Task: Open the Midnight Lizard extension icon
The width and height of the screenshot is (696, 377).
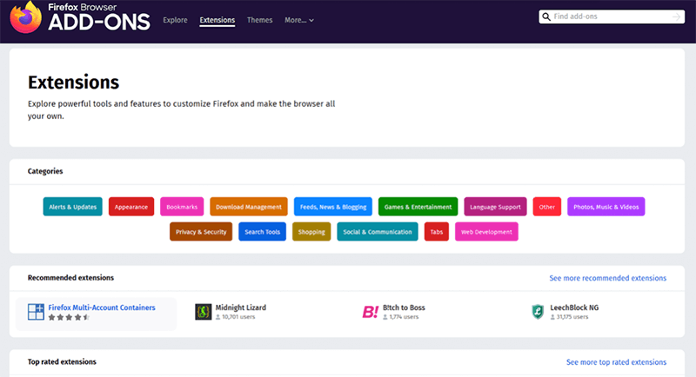Action: tap(204, 312)
